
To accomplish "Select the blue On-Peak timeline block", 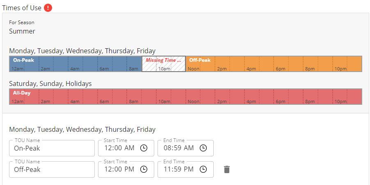I will [75, 64].
